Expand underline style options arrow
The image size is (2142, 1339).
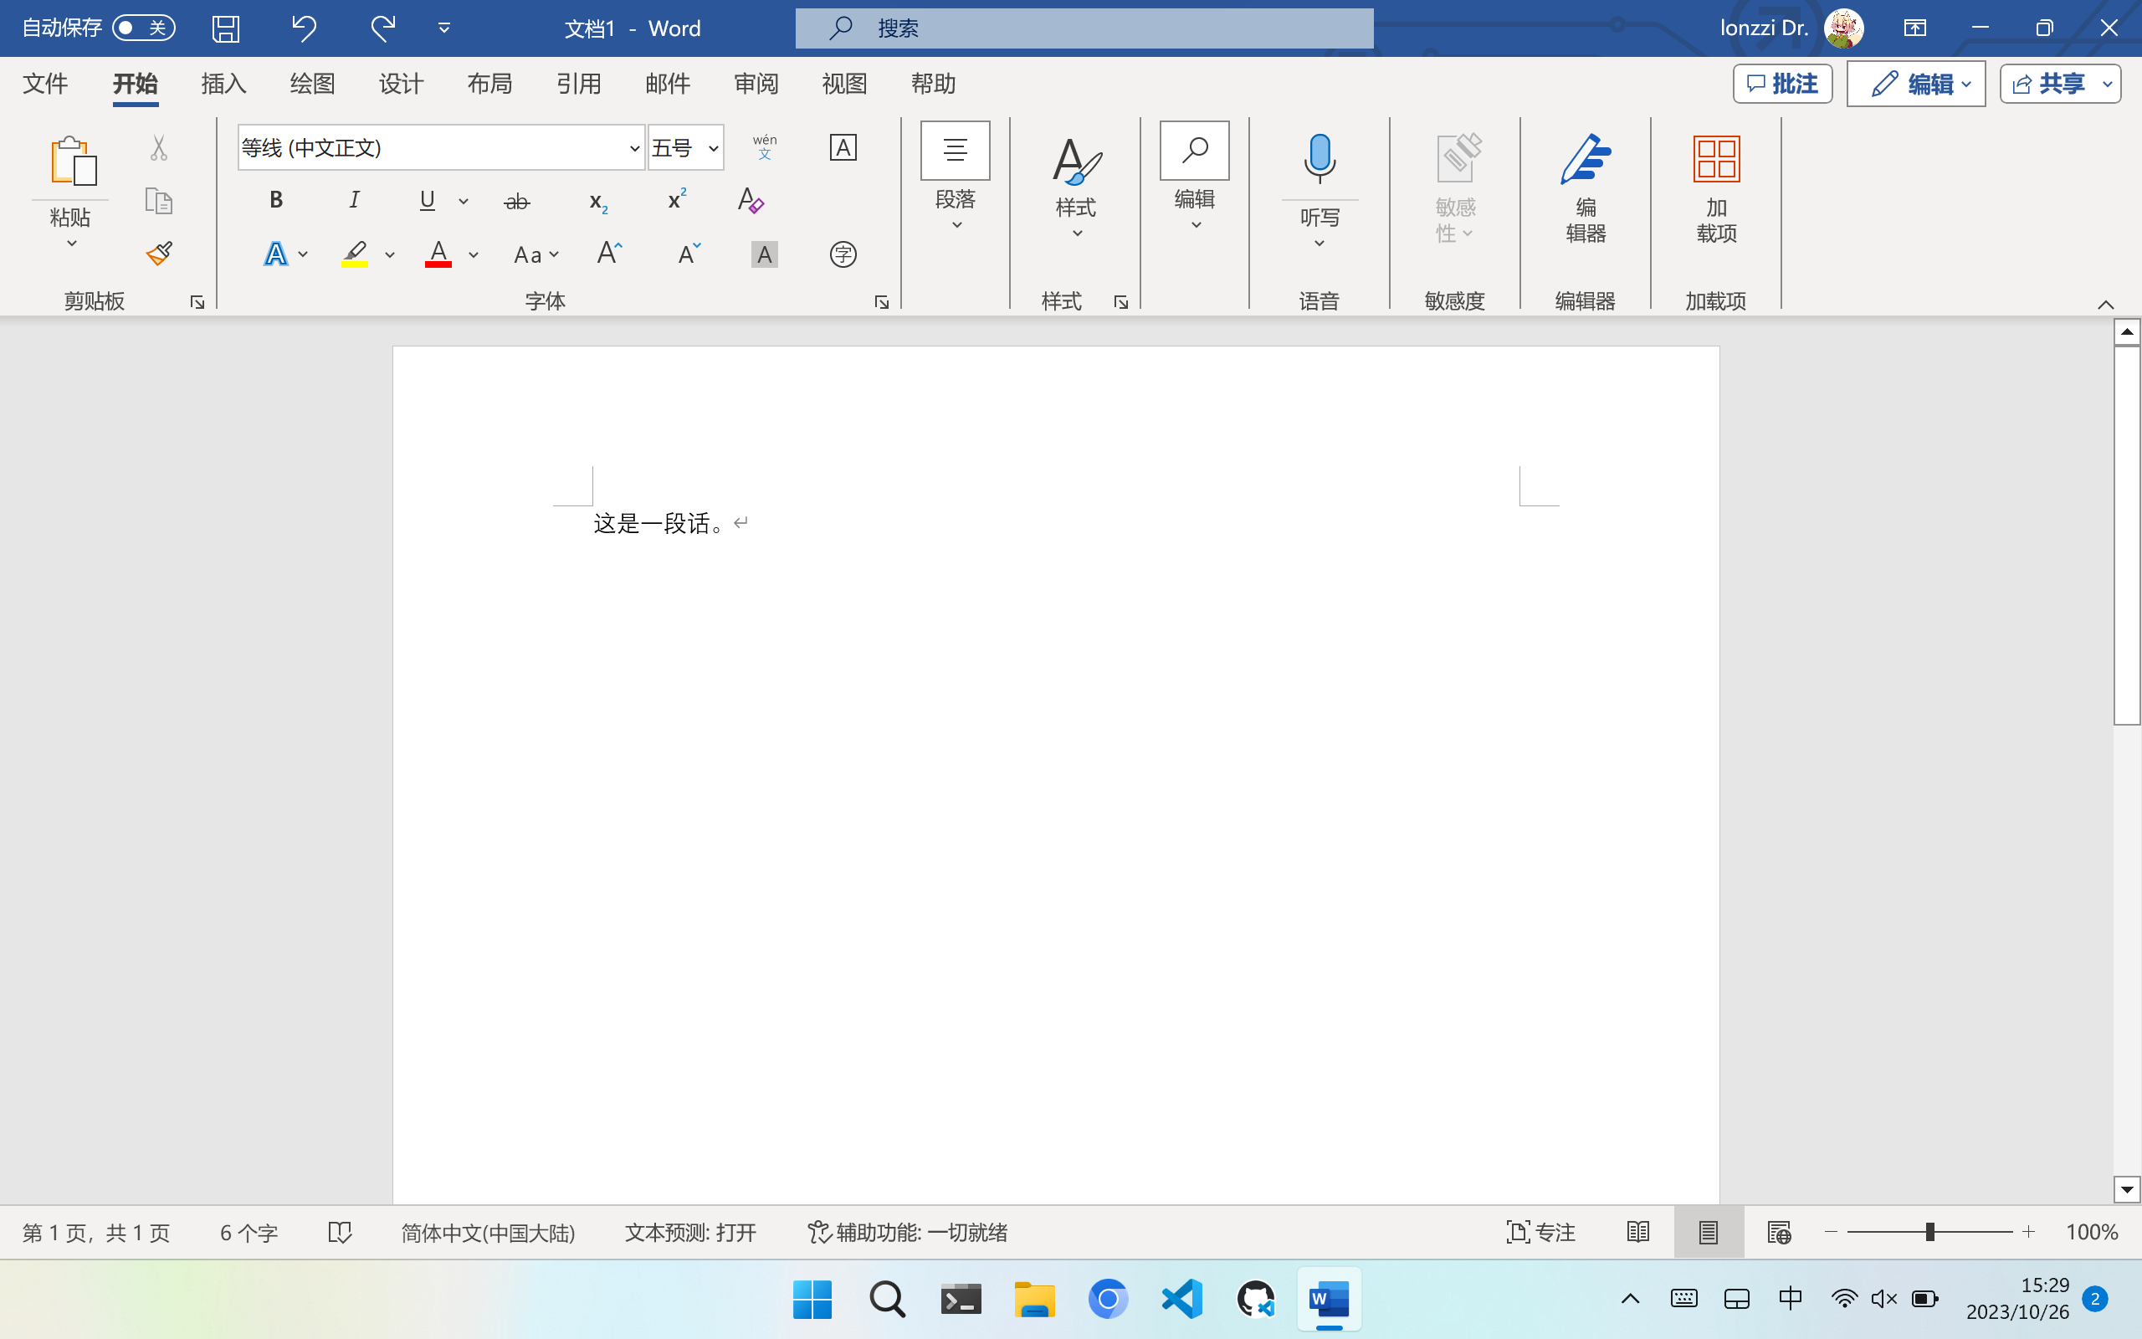tap(464, 202)
